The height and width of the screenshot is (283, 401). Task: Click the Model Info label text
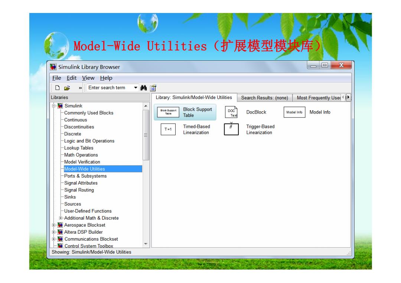point(320,112)
